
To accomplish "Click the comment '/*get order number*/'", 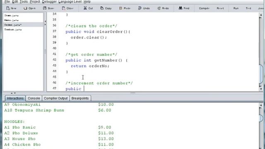I will (91, 55).
